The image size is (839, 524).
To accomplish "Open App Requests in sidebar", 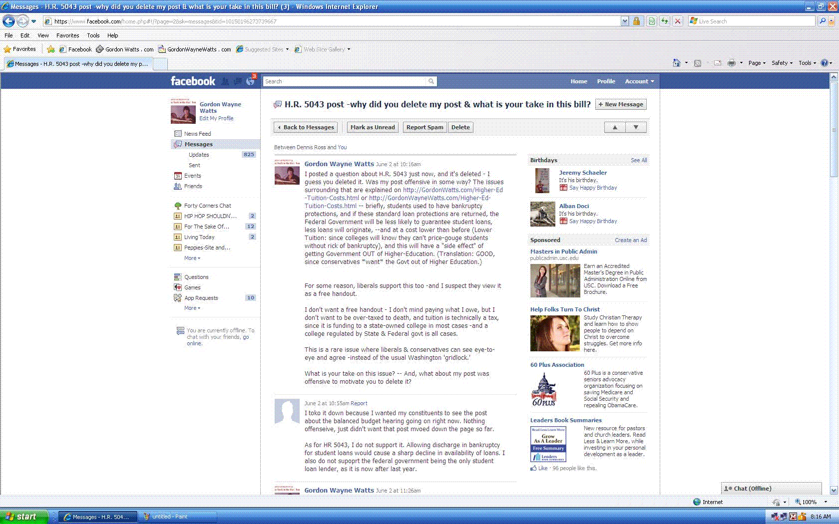I will [201, 298].
